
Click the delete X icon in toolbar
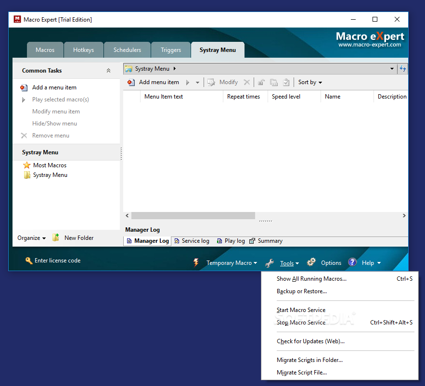[x=246, y=82]
